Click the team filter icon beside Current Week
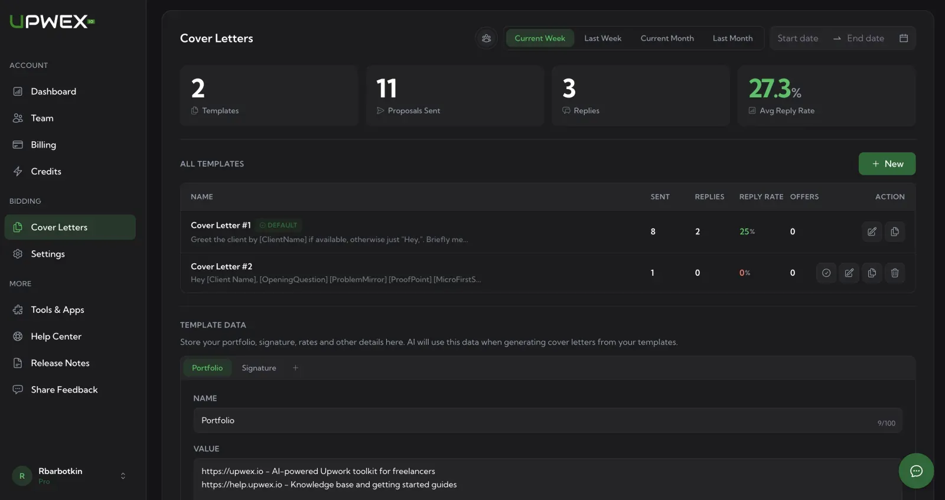This screenshot has height=500, width=945. (486, 38)
